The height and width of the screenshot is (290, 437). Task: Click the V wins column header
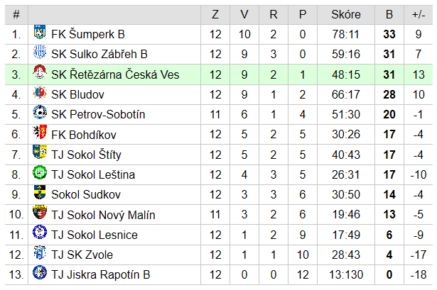point(244,14)
